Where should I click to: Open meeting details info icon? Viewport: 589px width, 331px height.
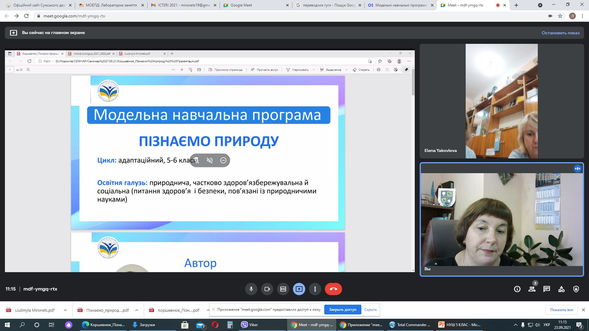tap(517, 289)
